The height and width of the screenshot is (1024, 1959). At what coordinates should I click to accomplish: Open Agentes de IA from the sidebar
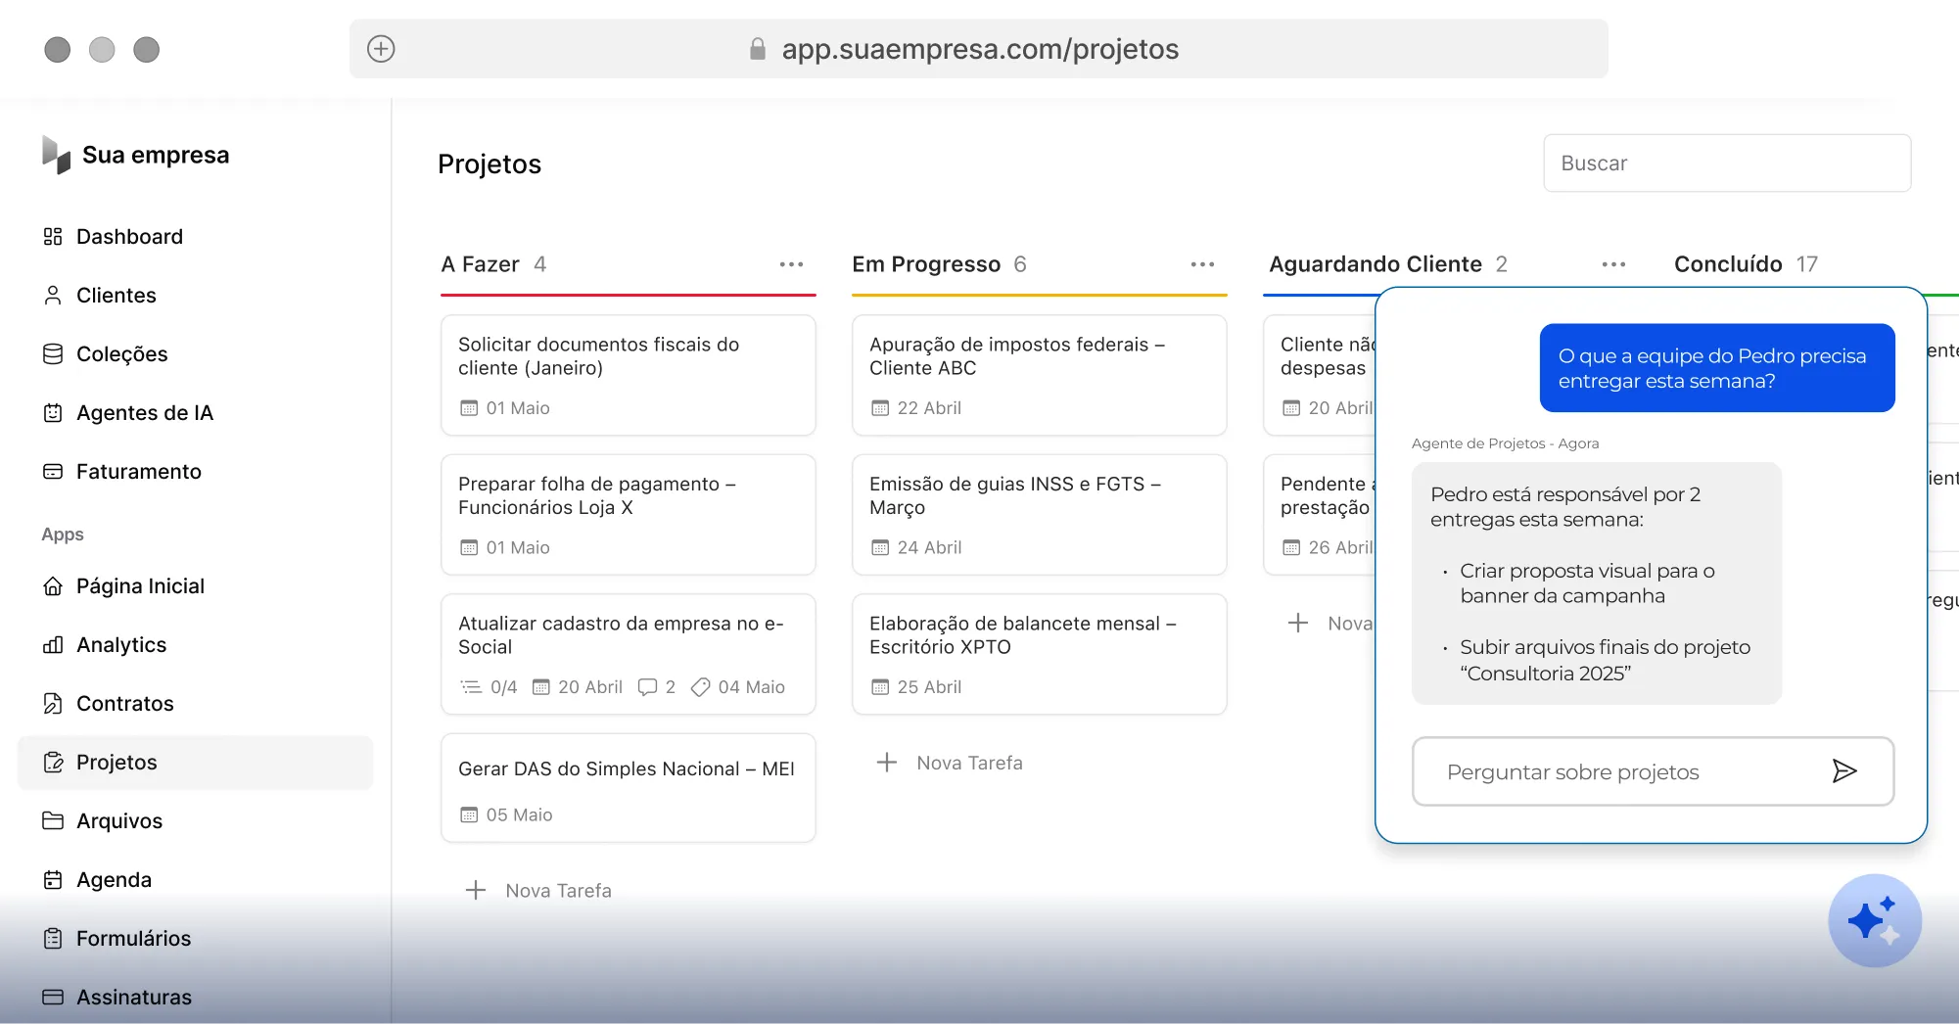pos(144,413)
